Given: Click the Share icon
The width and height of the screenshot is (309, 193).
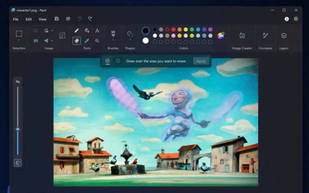Looking at the screenshot, I should (68, 19).
